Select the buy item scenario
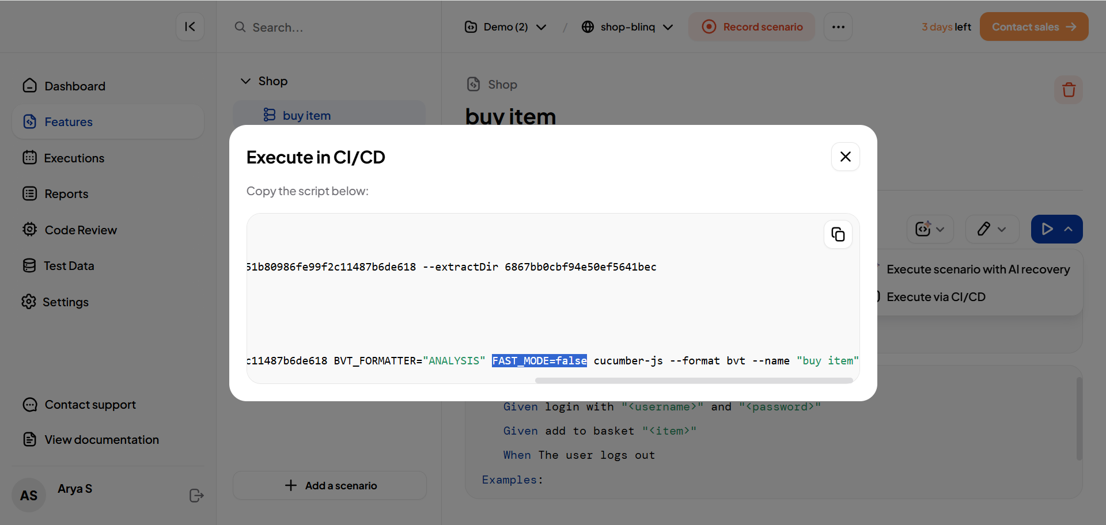Image resolution: width=1106 pixels, height=525 pixels. click(306, 116)
